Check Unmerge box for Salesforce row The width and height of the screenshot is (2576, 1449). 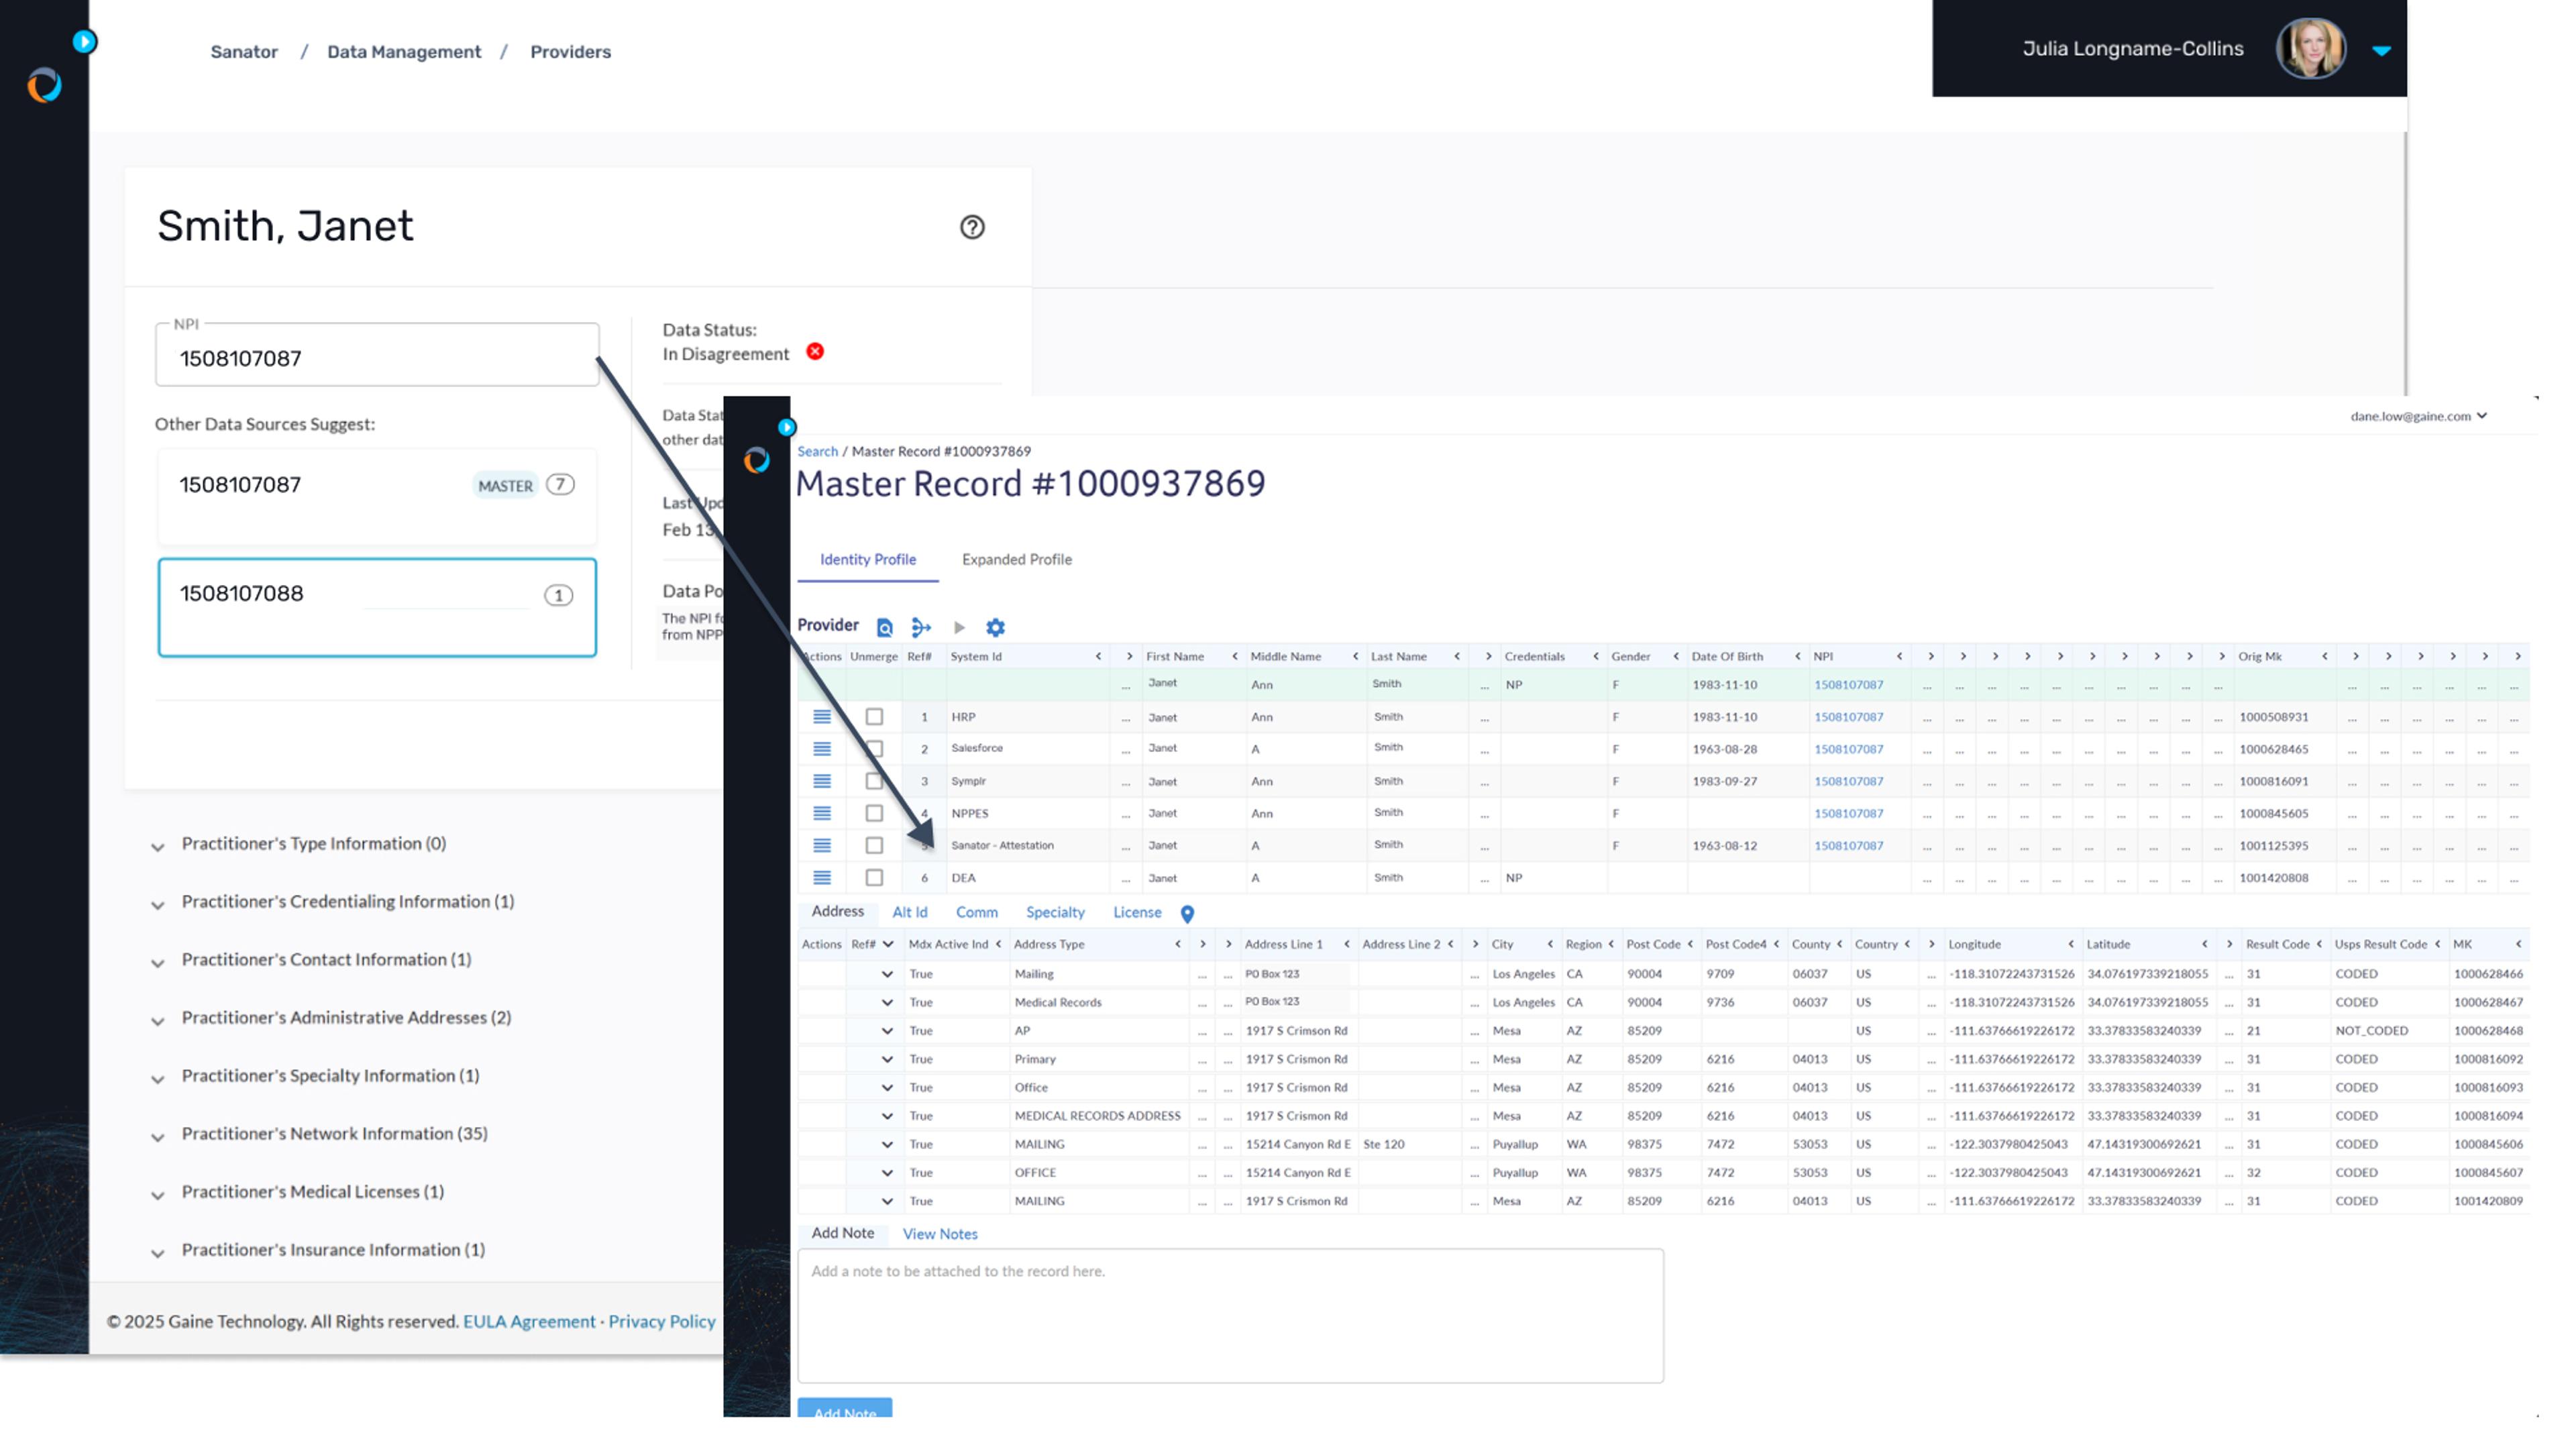tap(874, 748)
